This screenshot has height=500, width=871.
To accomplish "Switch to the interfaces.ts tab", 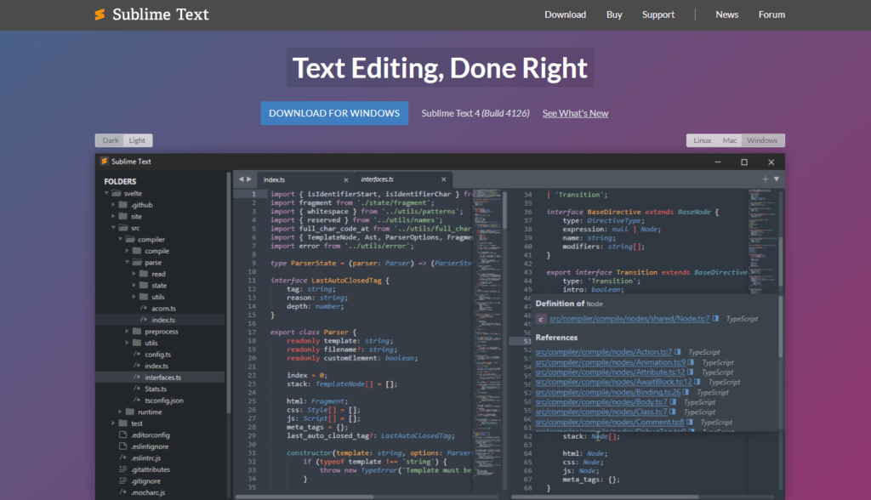I will (379, 179).
